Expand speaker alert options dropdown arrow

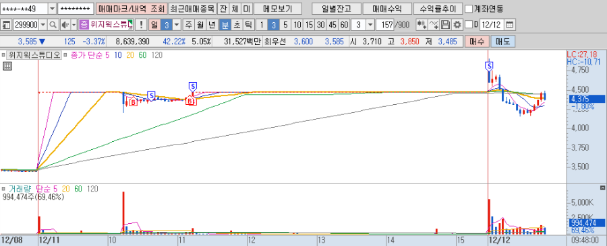(74, 25)
